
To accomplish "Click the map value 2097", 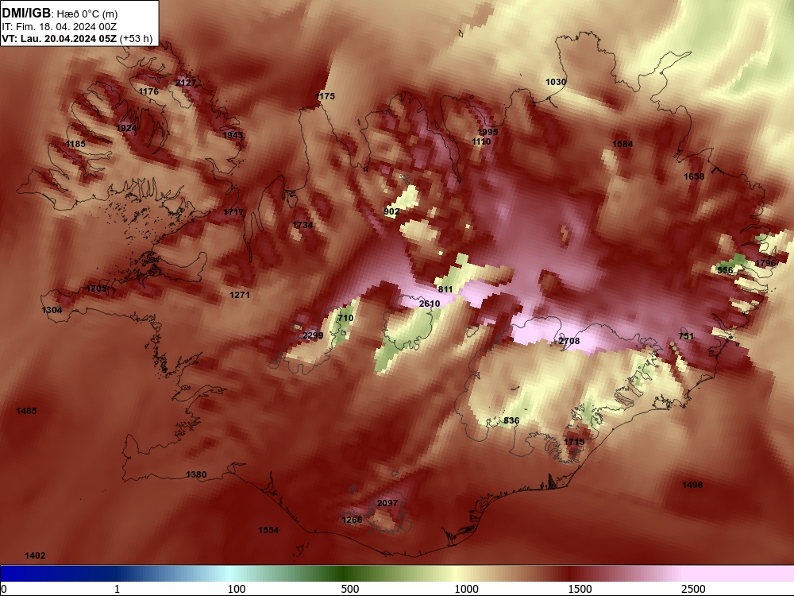I will click(x=387, y=503).
